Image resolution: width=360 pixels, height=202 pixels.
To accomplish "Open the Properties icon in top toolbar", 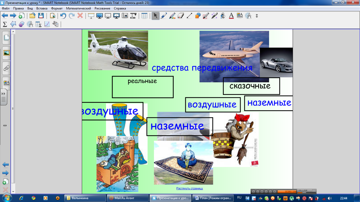I will (240, 16).
